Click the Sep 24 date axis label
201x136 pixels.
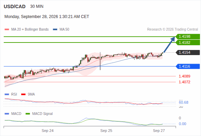click(48, 131)
